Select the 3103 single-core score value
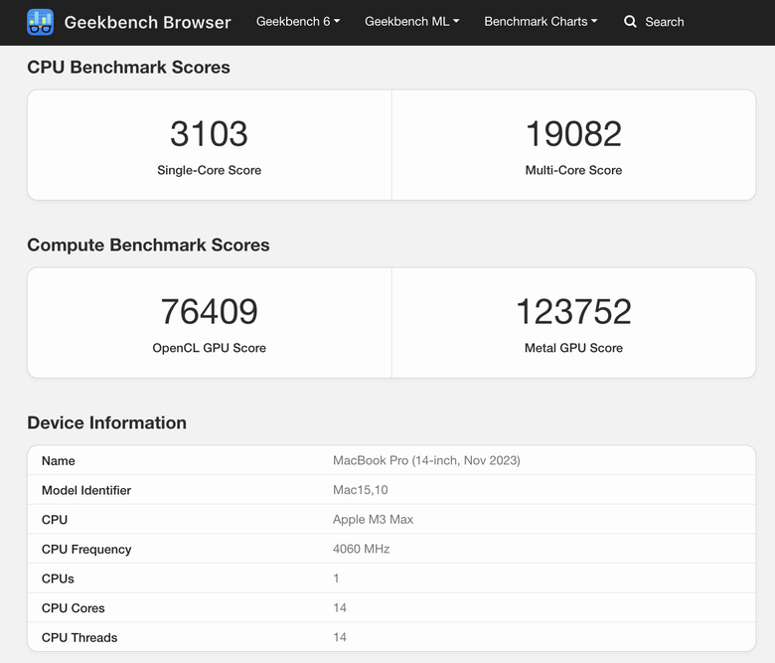This screenshot has height=663, width=775. tap(209, 134)
